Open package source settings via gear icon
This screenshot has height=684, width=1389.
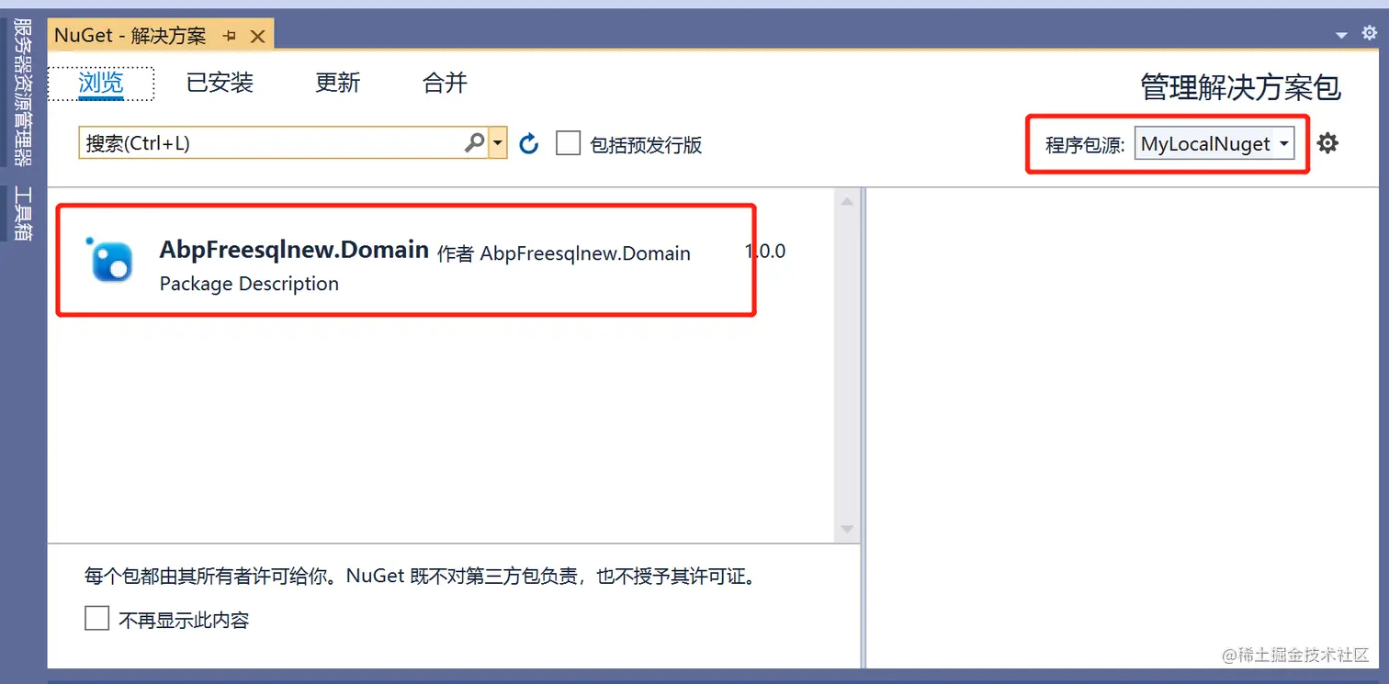coord(1327,142)
